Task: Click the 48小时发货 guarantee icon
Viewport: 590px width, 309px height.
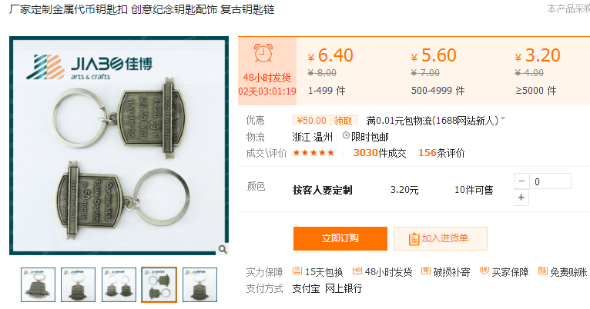Action: (x=357, y=271)
